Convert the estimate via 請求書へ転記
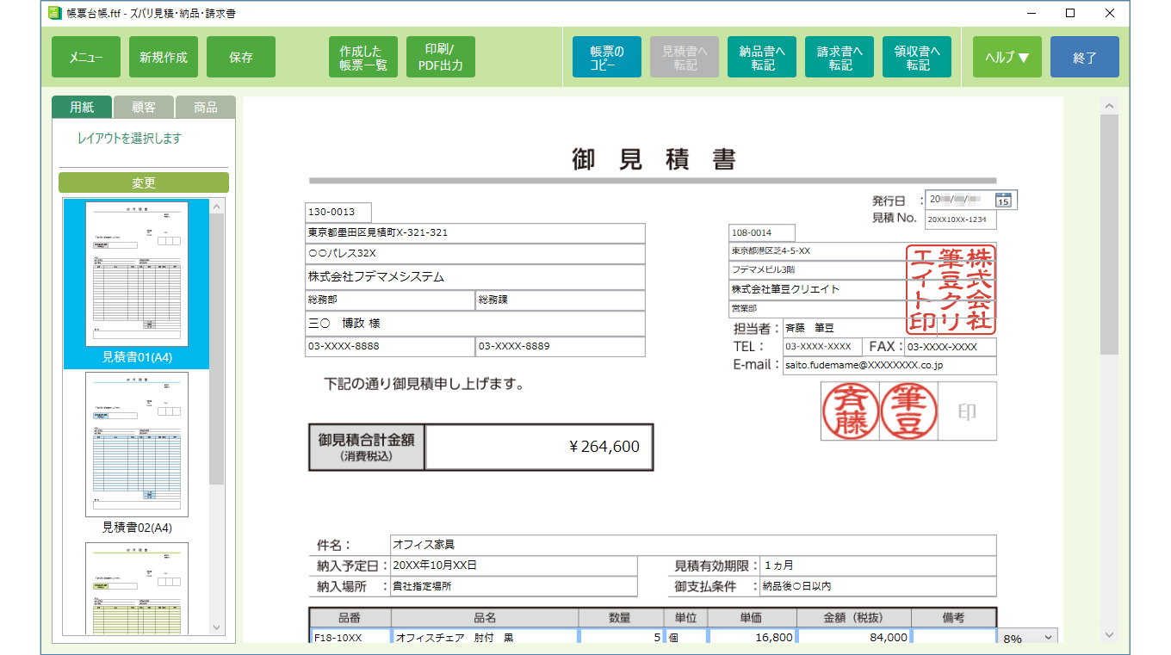 839,56
